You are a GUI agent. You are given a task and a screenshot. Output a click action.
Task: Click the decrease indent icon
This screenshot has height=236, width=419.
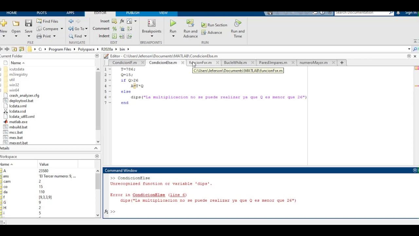tap(129, 36)
